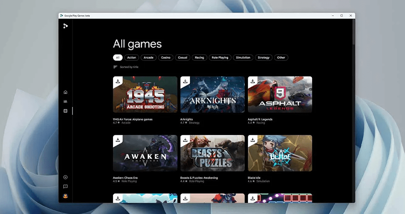The height and width of the screenshot is (214, 405).
Task: Click the Google Play Games beta window title
Action: 77,16
